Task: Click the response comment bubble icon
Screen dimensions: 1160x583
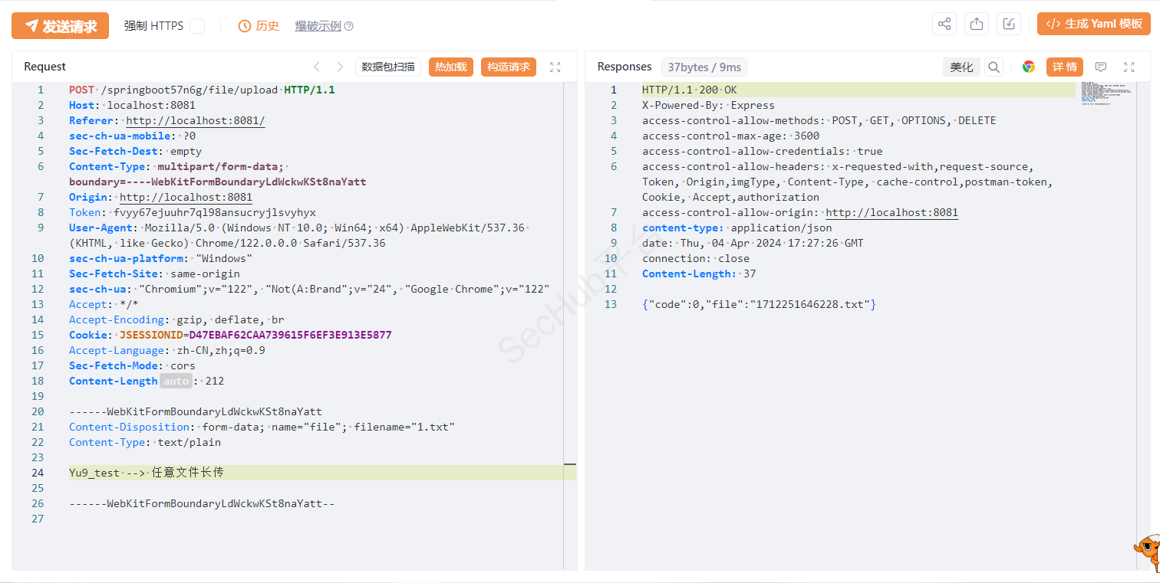Action: click(x=1100, y=67)
